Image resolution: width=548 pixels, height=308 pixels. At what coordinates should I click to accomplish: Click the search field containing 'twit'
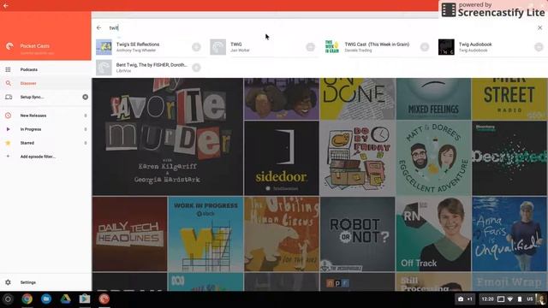[x=319, y=27]
